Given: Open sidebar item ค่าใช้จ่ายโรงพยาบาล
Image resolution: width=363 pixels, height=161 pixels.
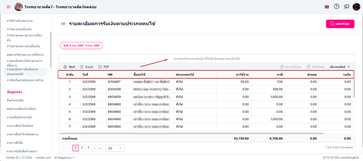Looking at the screenshot, I should pyautogui.click(x=19, y=21).
